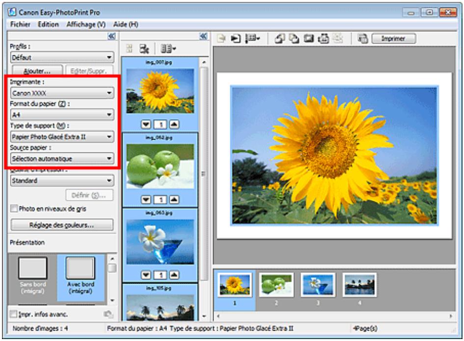Select the img_063.jpg flower glass thumbnail
464x341 pixels.
(x=160, y=242)
